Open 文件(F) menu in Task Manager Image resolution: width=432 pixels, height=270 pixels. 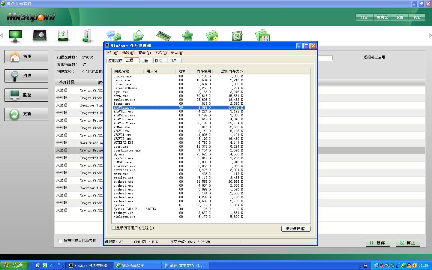(112, 53)
